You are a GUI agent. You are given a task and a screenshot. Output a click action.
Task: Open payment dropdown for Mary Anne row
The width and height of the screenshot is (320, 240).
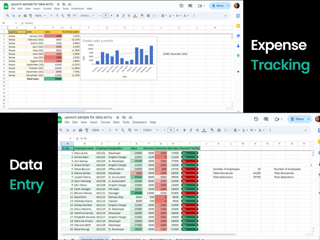coord(196,153)
